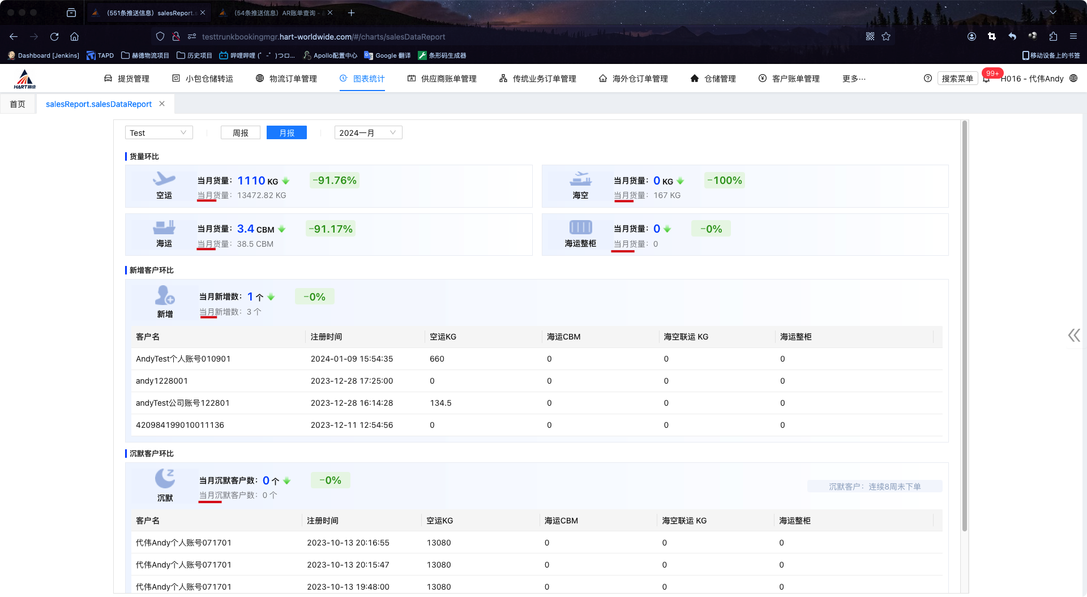Expand the 更多 menu in navigation
The width and height of the screenshot is (1087, 597).
coord(854,79)
